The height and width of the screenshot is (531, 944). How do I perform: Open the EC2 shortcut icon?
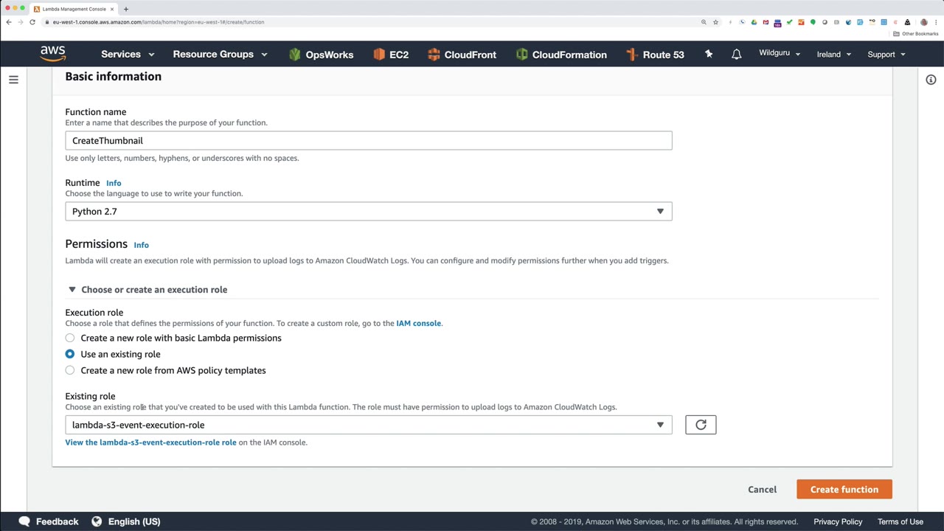tap(379, 54)
